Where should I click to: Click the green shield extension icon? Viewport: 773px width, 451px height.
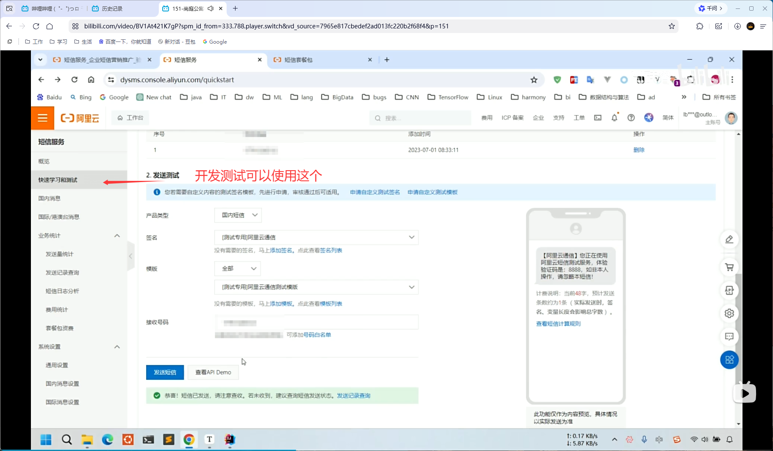557,80
